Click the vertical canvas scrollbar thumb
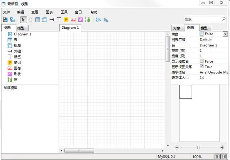The image size is (230, 160). click(x=168, y=49)
